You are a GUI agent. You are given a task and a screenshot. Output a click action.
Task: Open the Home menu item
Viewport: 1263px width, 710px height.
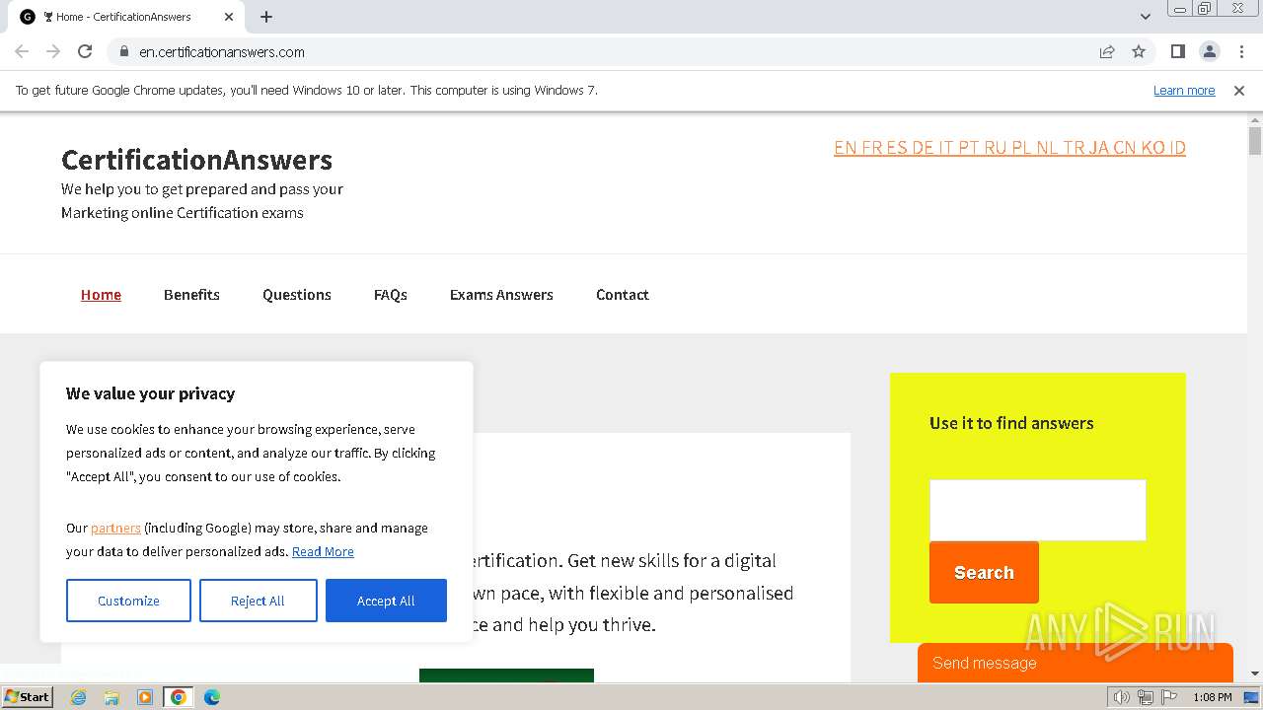(101, 294)
